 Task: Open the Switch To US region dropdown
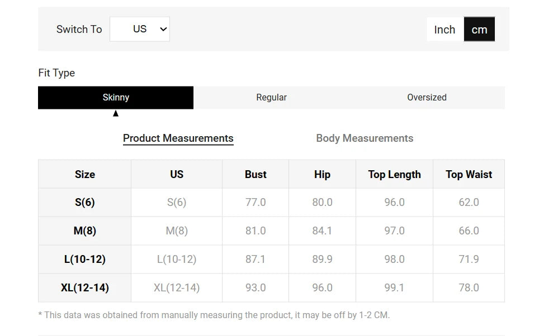point(140,29)
